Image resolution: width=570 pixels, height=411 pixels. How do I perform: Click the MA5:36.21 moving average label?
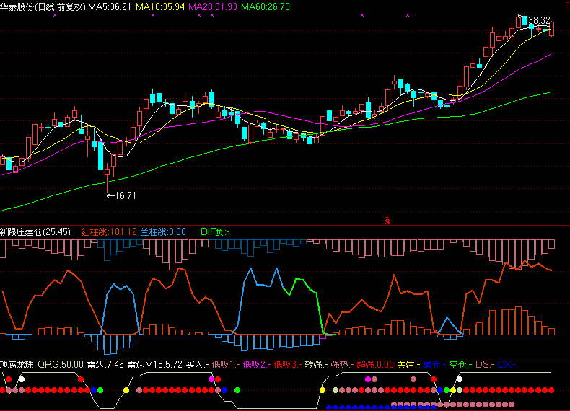110,6
